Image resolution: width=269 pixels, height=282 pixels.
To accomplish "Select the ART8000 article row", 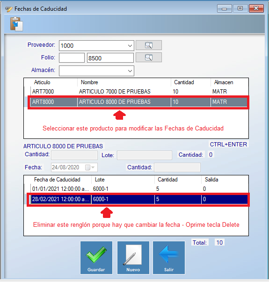I will (138, 102).
